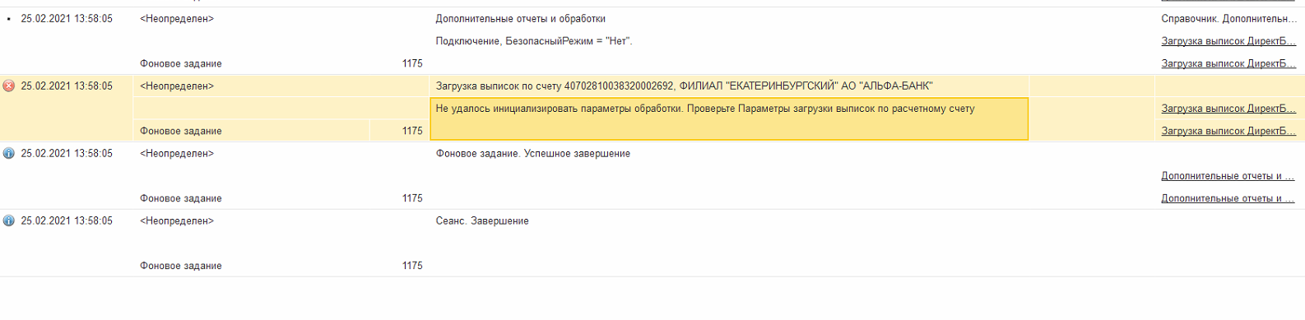Click the 'Дополнительные отчеты и обработки' event cell
Screen dimensions: 1305x320
(x=521, y=19)
